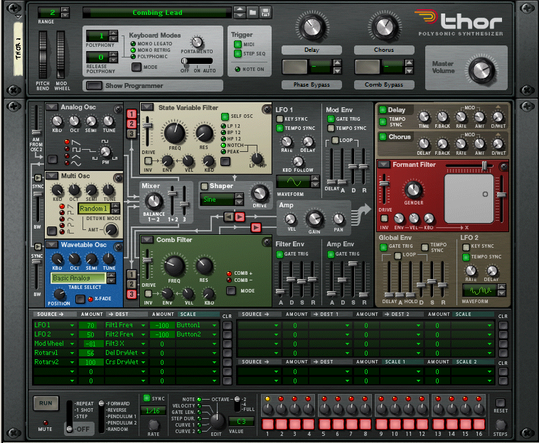
Task: Open the LFO1 source dropdown in matrix
Action: (x=73, y=325)
